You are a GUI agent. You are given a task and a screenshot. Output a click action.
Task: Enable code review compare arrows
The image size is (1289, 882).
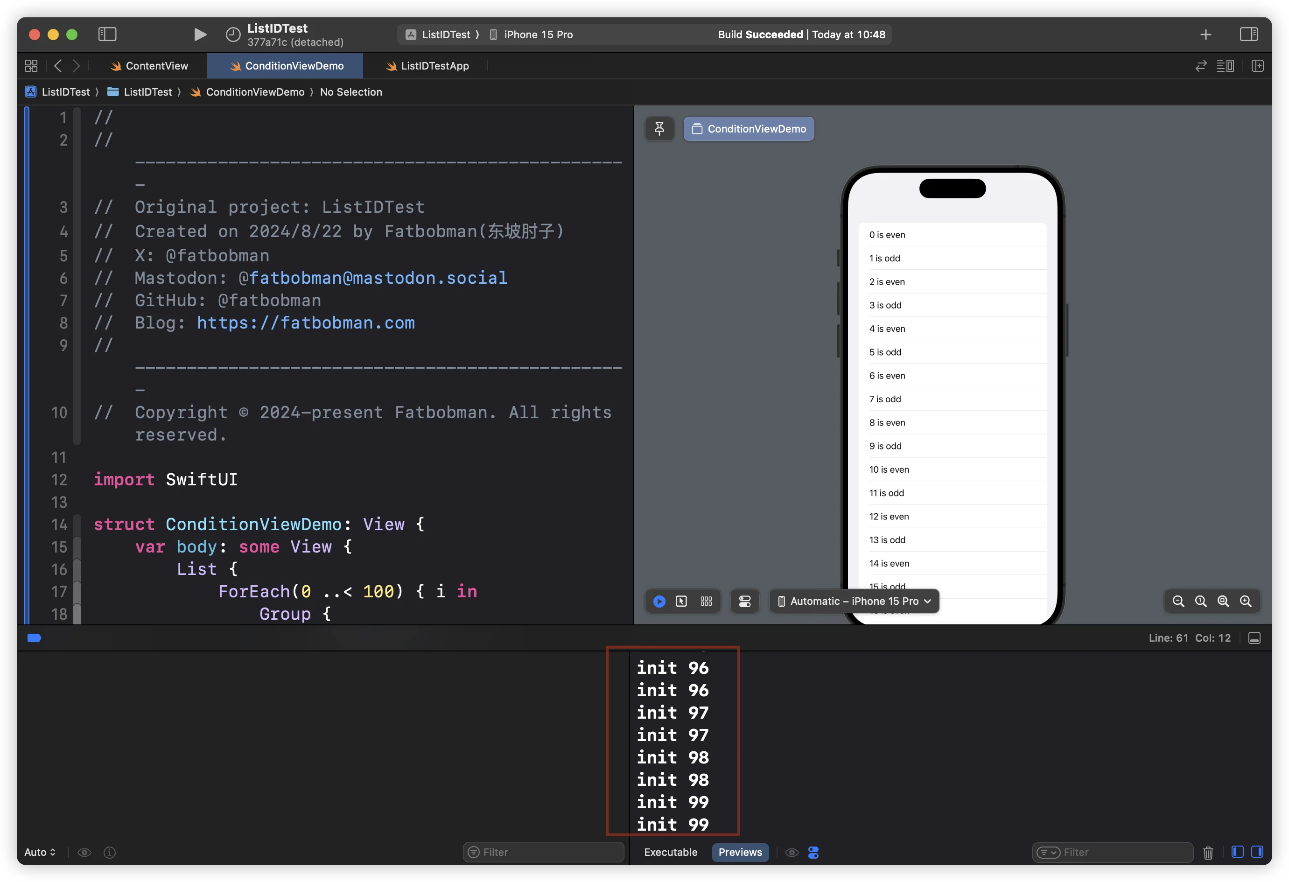click(x=1201, y=66)
